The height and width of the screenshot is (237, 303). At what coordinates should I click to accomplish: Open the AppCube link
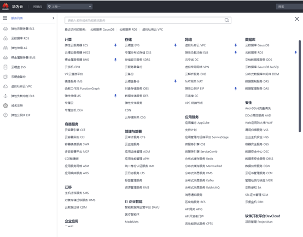coord(197,123)
